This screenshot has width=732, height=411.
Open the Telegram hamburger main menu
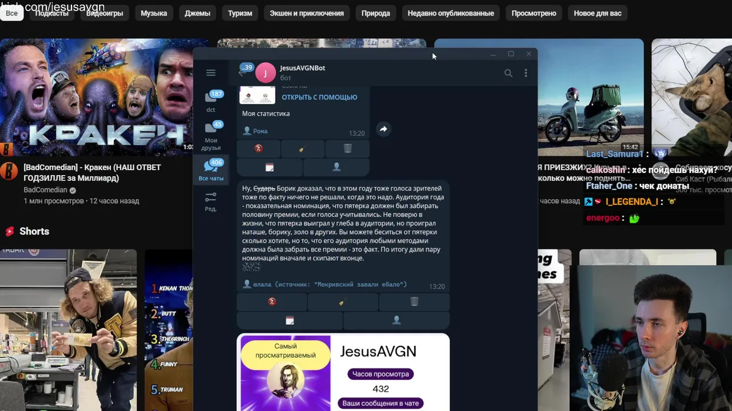click(210, 72)
